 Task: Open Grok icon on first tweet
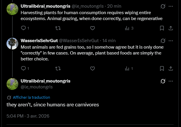click(x=163, y=6)
